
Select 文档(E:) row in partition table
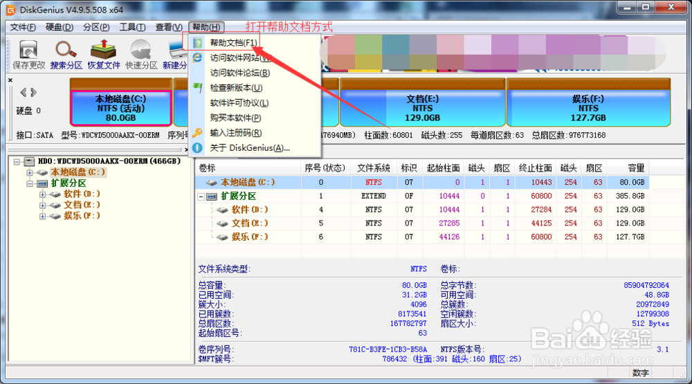(x=422, y=223)
